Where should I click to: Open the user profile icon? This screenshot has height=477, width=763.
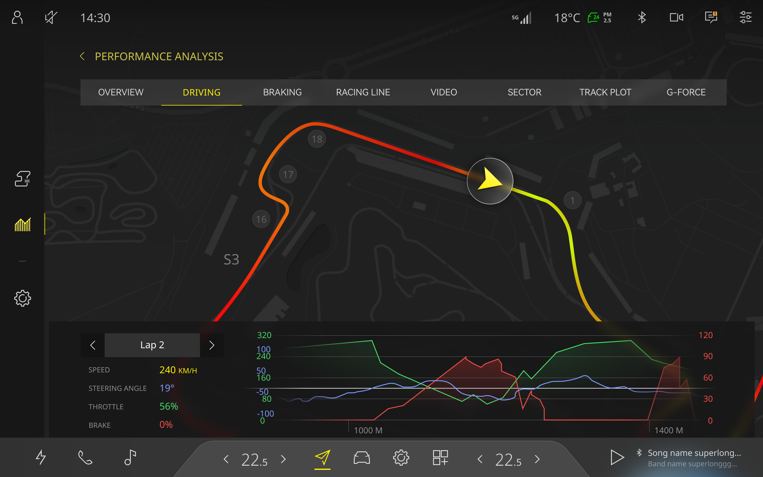(x=17, y=18)
